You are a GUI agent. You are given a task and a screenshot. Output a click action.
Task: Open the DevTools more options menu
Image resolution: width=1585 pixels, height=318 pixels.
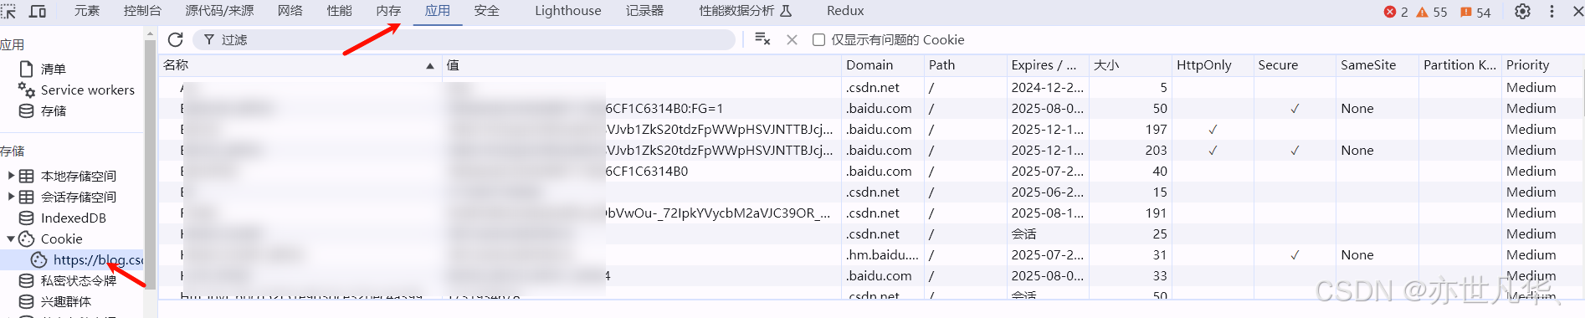[1552, 12]
